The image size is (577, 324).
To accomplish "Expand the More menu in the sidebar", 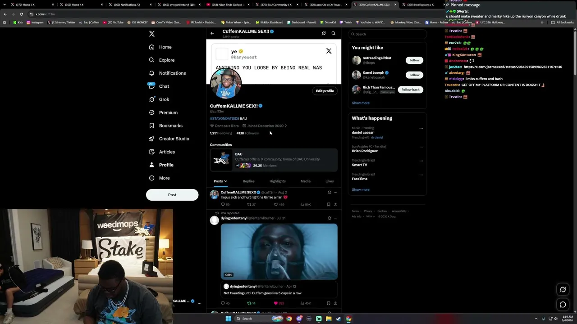I will click(160, 178).
